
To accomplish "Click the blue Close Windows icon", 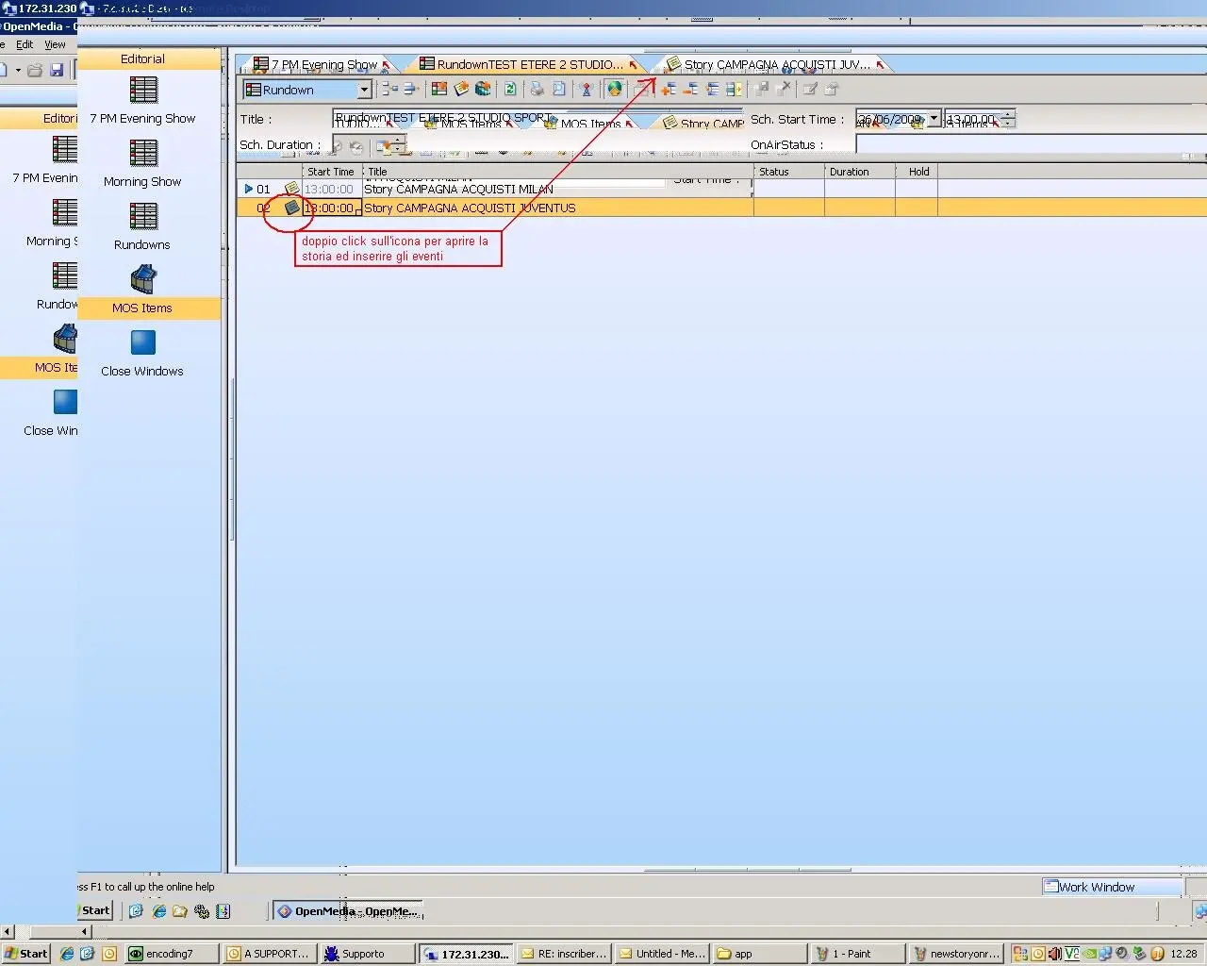I will pos(143,343).
